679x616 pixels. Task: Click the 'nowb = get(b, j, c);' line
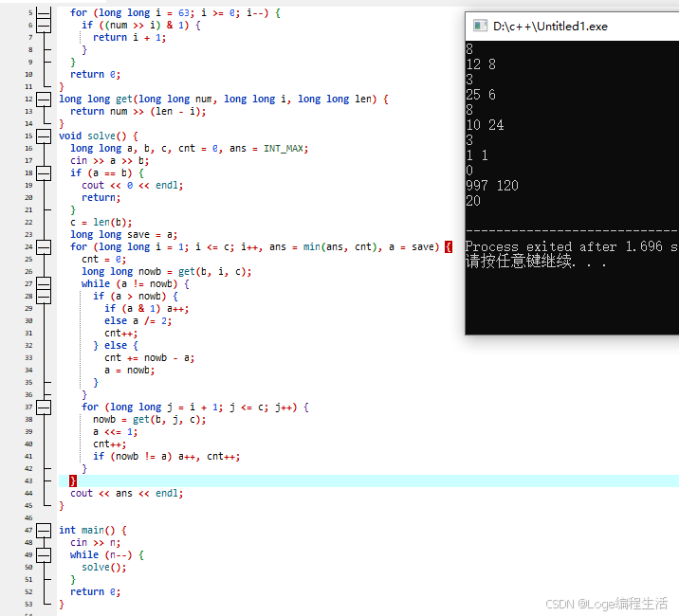point(150,420)
